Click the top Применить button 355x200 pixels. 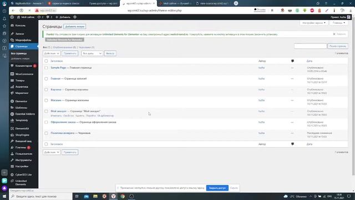(70, 53)
